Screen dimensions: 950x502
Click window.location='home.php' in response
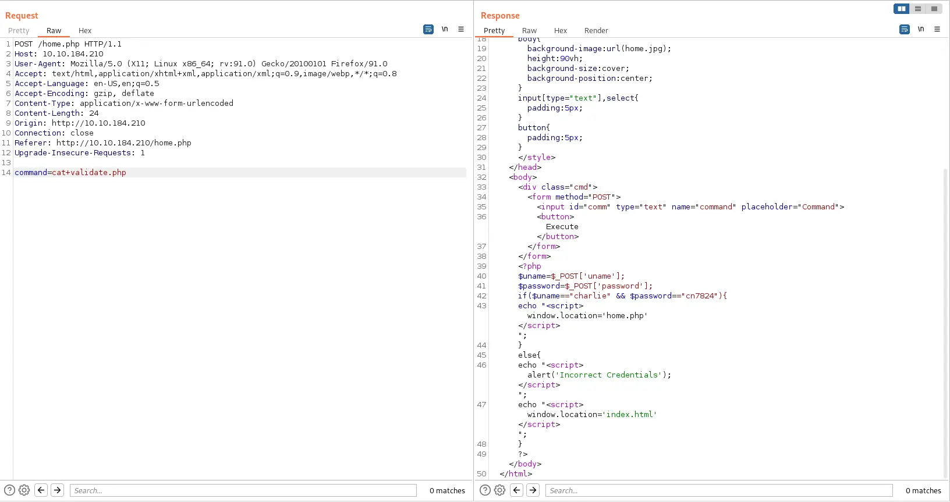tap(587, 316)
